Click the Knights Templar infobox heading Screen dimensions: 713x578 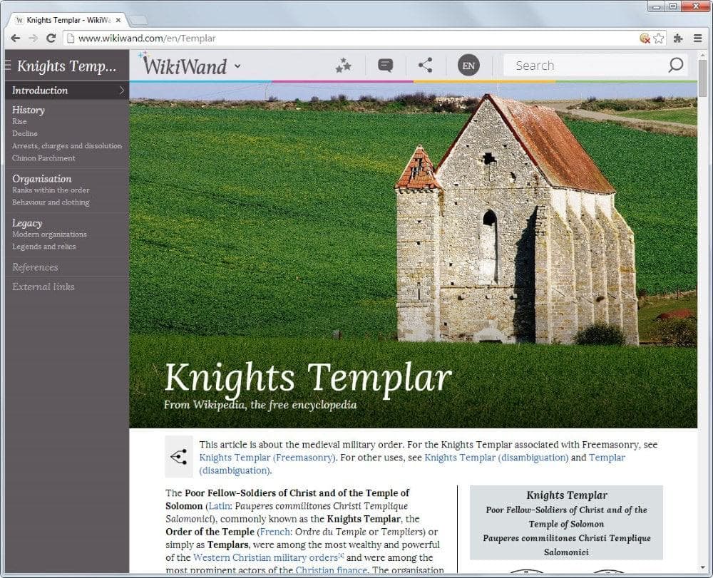567,495
